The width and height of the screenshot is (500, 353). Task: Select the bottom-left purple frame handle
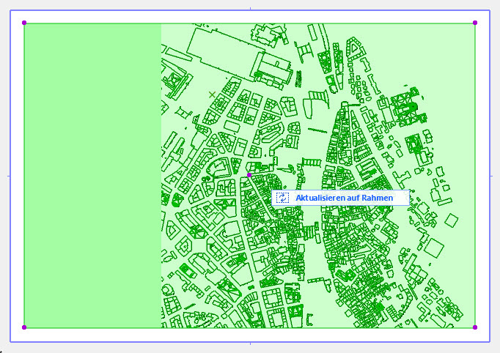pos(24,327)
